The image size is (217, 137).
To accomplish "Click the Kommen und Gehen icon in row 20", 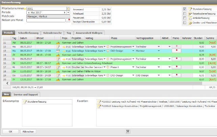I will [58, 80].
